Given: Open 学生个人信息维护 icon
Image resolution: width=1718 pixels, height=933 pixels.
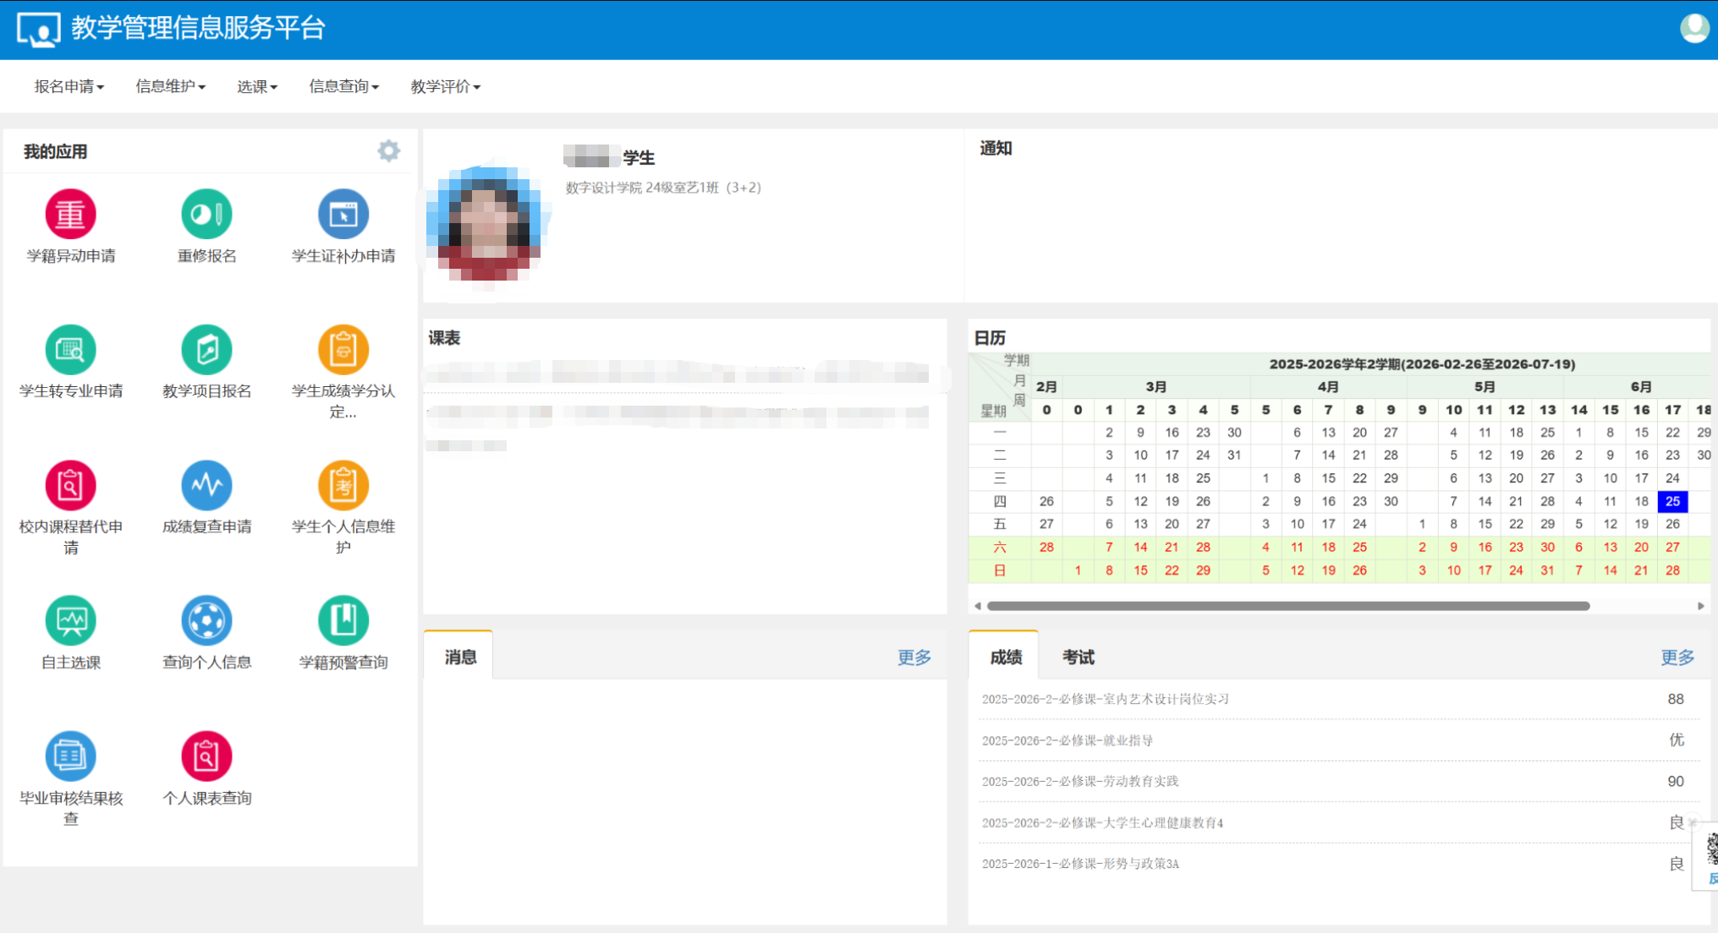Looking at the screenshot, I should (x=343, y=485).
